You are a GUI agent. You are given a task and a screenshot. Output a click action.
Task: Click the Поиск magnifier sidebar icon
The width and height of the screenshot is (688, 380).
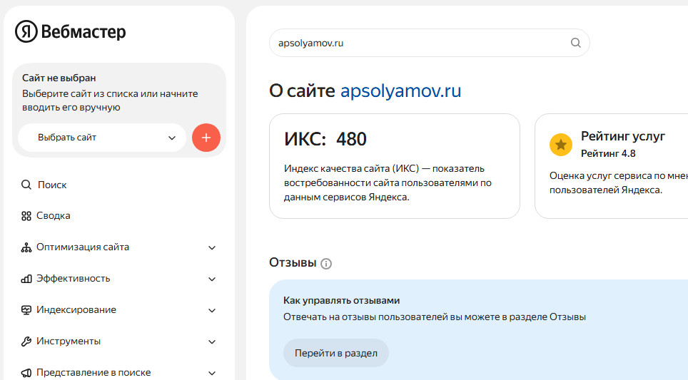click(26, 185)
